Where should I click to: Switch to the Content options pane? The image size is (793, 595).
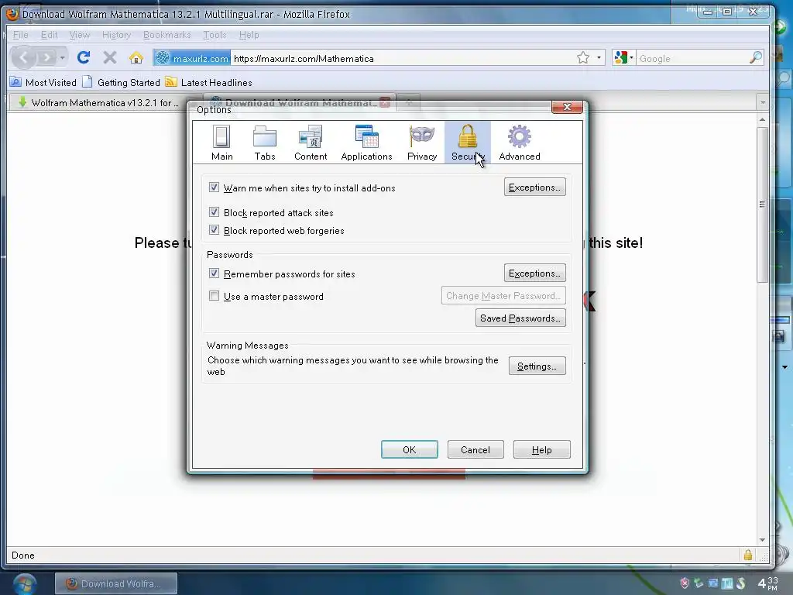(x=311, y=143)
